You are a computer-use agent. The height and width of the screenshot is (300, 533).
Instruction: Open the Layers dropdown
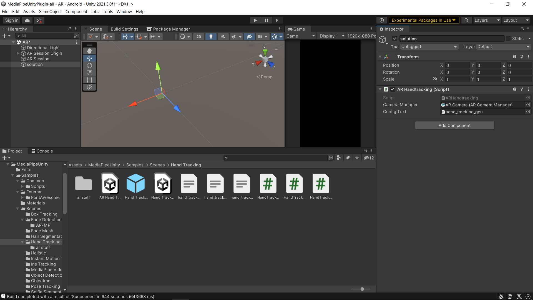click(x=487, y=20)
